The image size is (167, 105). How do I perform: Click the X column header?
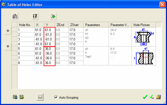click(39, 25)
